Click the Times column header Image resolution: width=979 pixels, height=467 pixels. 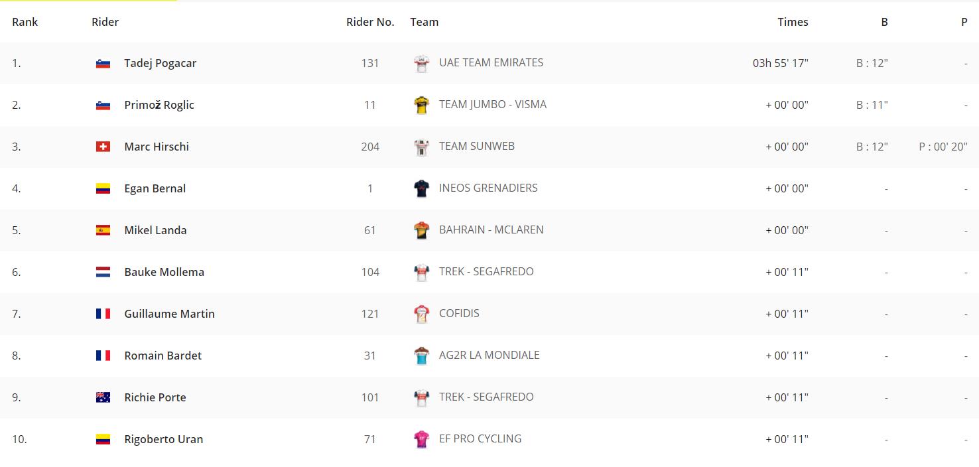(793, 22)
